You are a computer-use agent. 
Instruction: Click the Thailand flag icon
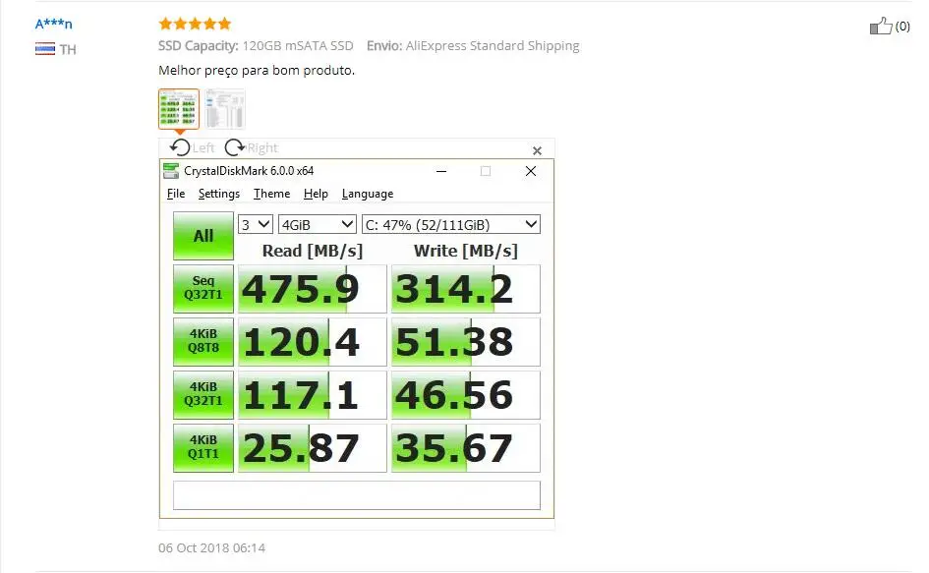45,48
